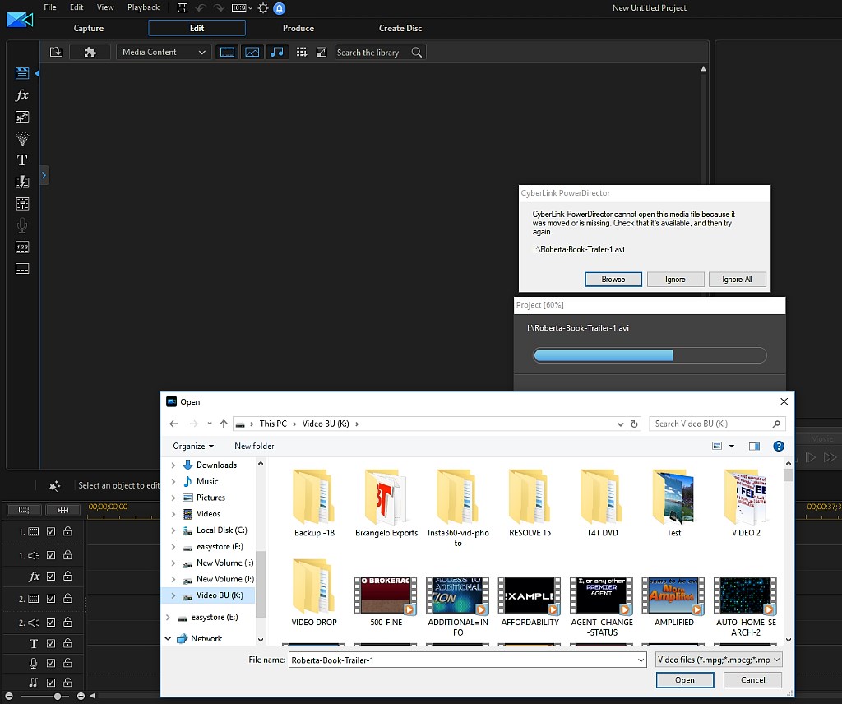This screenshot has width=842, height=704.
Task: Click the magic tool wand icon
Action: pos(55,485)
